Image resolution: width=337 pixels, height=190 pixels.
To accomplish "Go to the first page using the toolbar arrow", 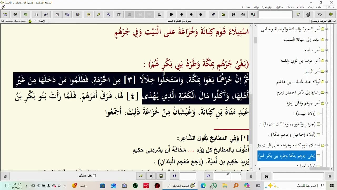I will (x=172, y=15).
